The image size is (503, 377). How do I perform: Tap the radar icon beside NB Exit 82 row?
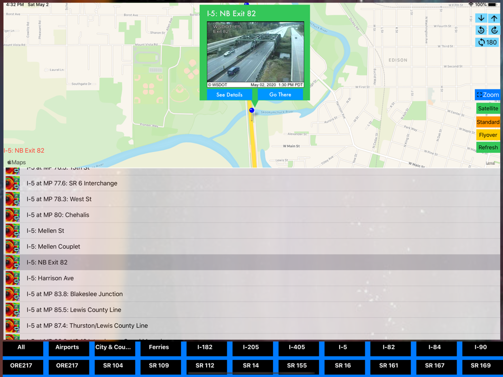13,262
